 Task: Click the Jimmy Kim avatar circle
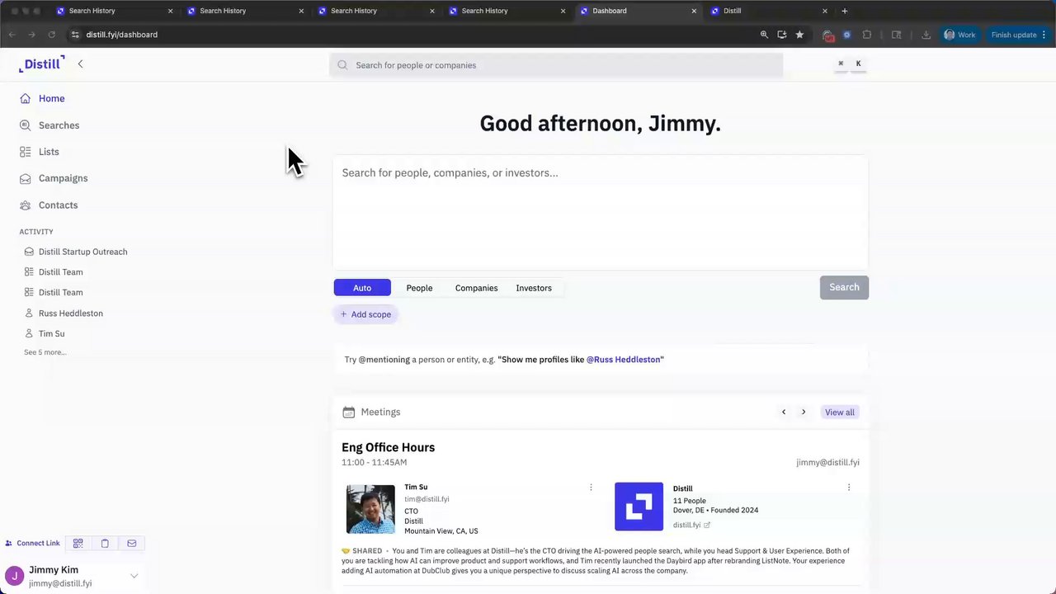coord(14,576)
